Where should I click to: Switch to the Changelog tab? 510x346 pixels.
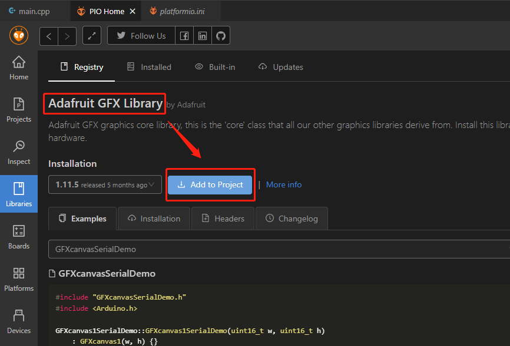(292, 219)
